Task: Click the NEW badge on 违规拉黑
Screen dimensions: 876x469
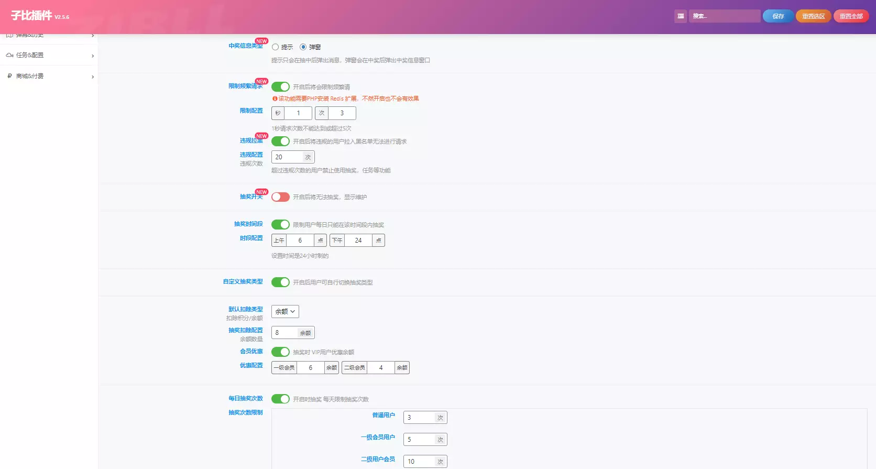Action: point(261,136)
